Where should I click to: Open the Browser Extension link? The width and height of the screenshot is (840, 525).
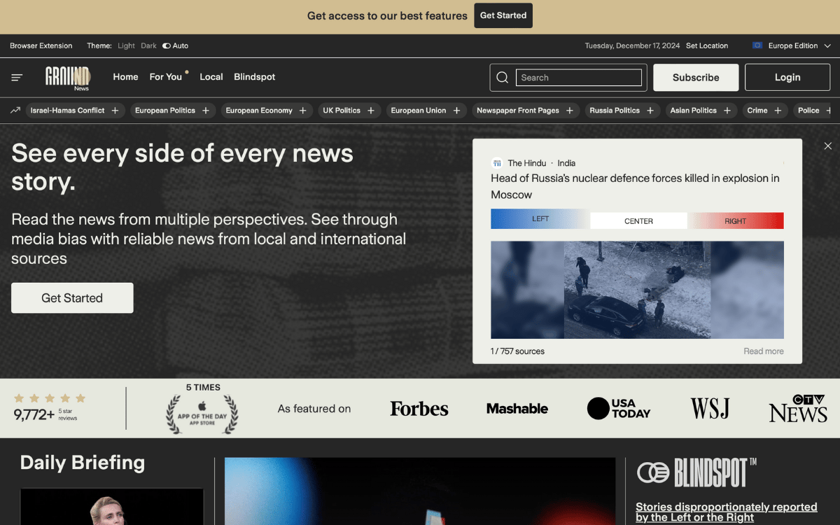pos(41,45)
